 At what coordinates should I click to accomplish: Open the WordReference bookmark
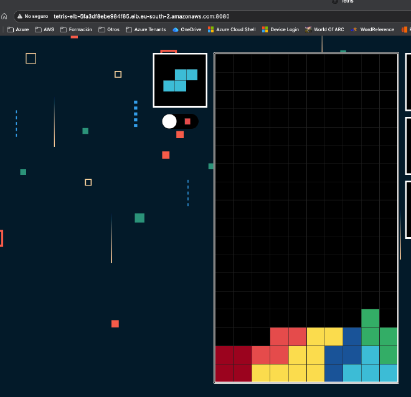click(373, 29)
